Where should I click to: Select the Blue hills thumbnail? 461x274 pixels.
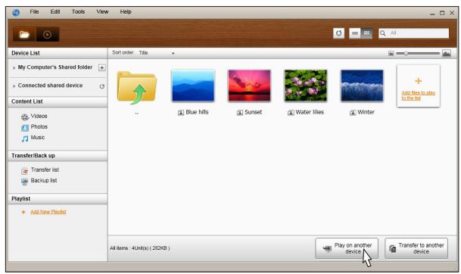click(193, 86)
